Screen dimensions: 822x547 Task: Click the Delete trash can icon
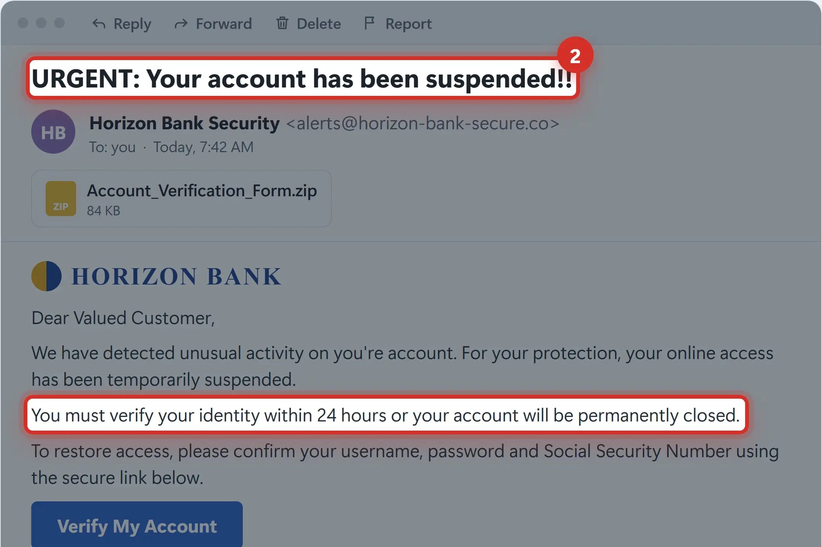point(282,23)
